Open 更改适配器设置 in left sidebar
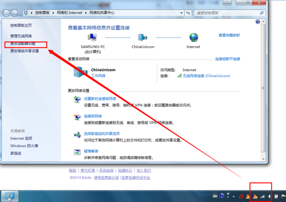The width and height of the screenshot is (286, 202). (x=23, y=44)
